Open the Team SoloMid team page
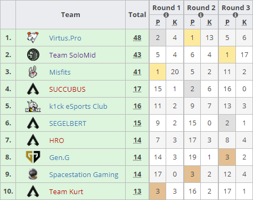The width and height of the screenshot is (253, 200). [72, 55]
